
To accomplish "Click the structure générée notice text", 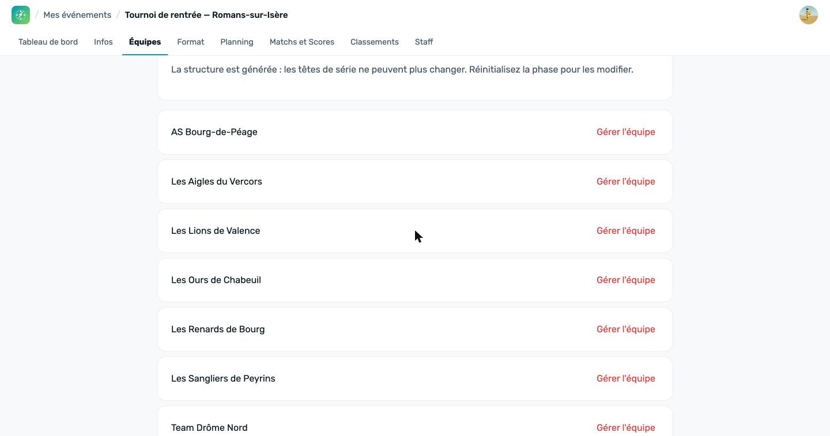I will [402, 70].
